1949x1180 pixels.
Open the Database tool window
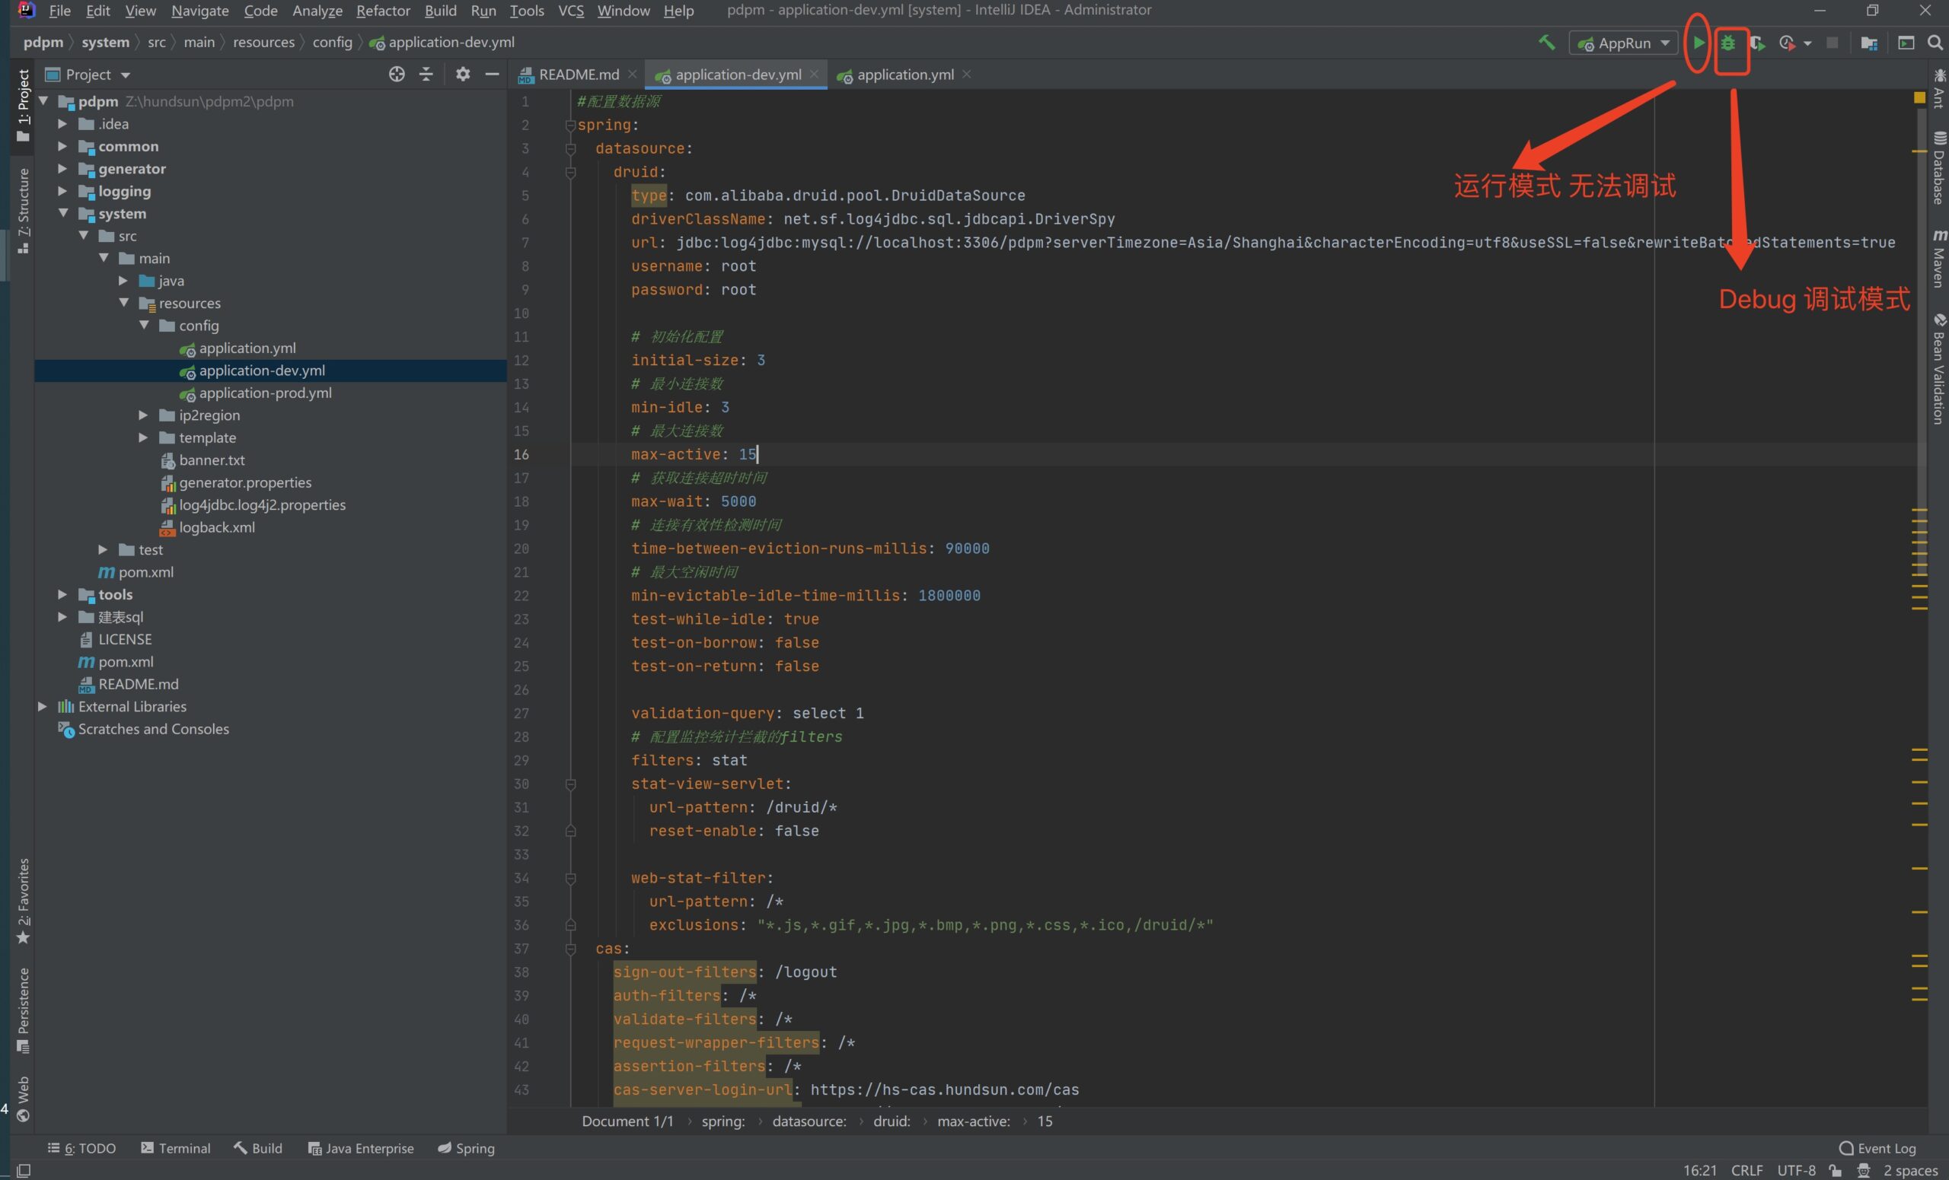(1938, 168)
